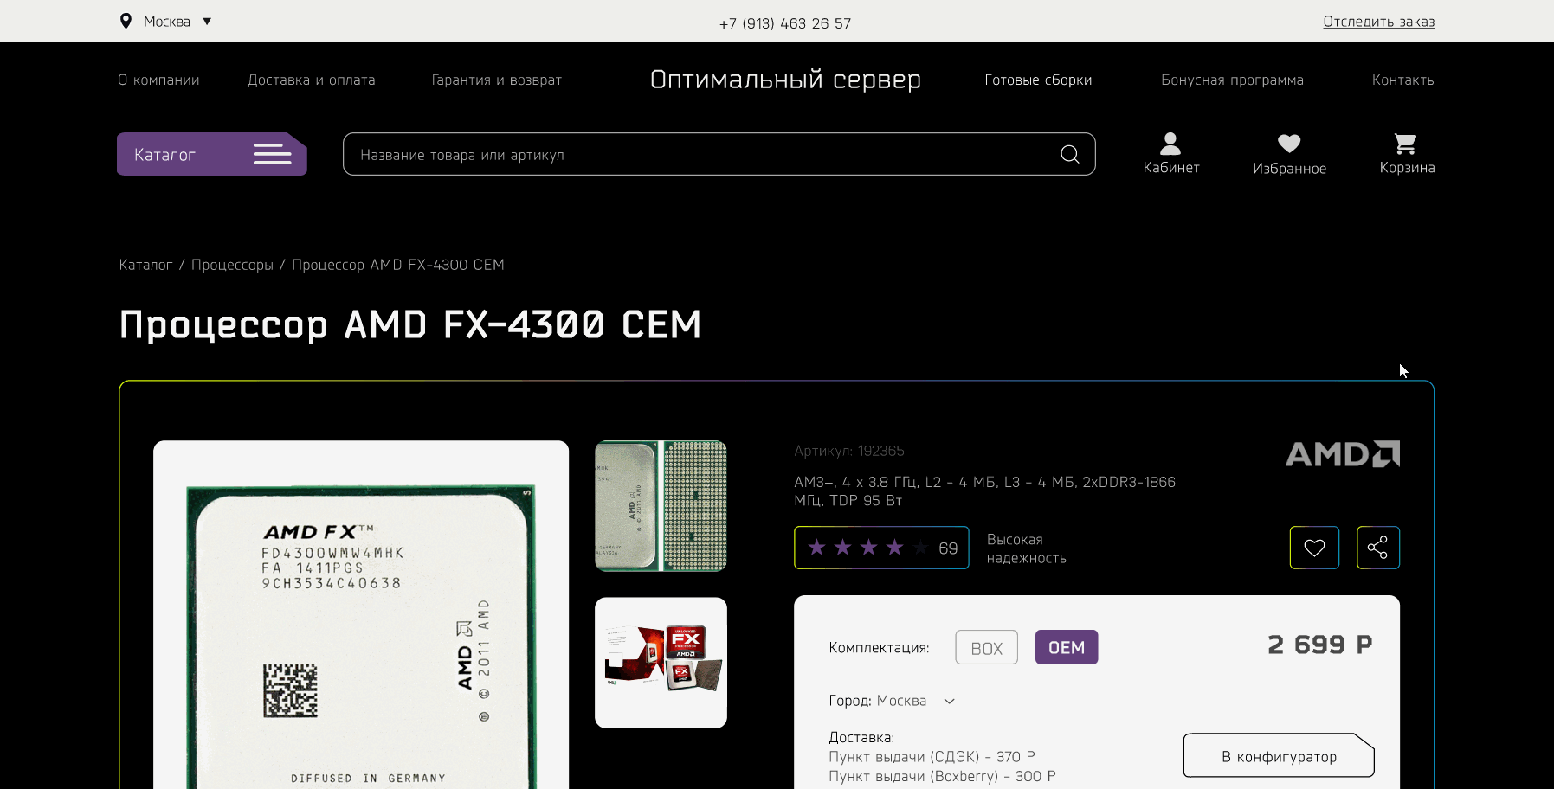Go to Контакты page
This screenshot has height=789, width=1554.
click(x=1403, y=80)
